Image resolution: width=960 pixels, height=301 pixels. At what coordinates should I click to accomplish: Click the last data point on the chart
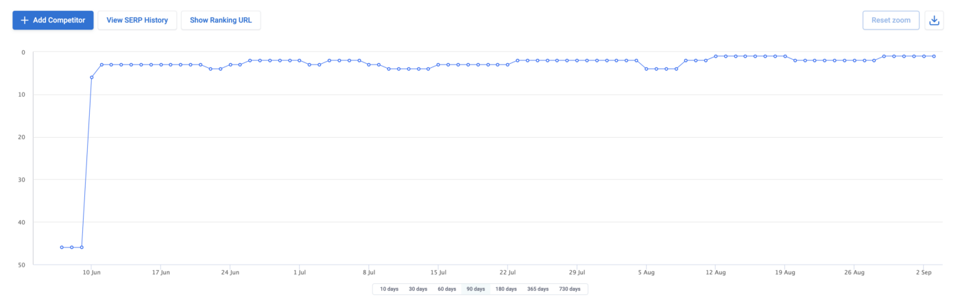pos(934,56)
